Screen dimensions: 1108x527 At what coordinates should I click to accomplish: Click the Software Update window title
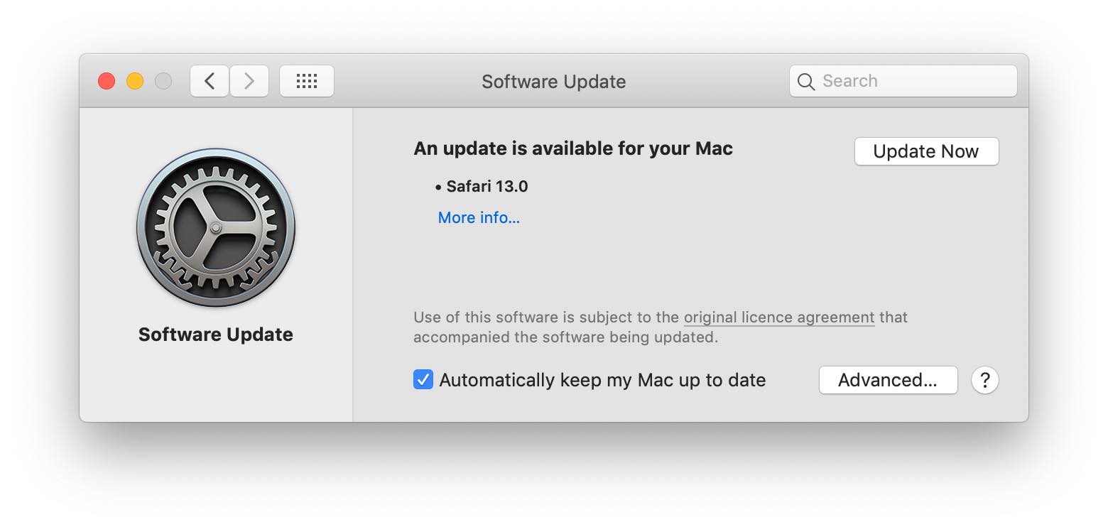point(554,82)
